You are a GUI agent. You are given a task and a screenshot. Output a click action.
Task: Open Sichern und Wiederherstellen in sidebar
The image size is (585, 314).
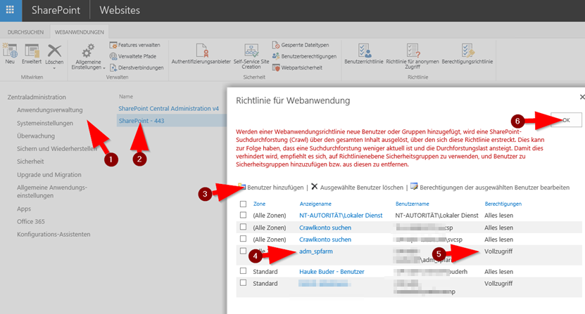(57, 149)
